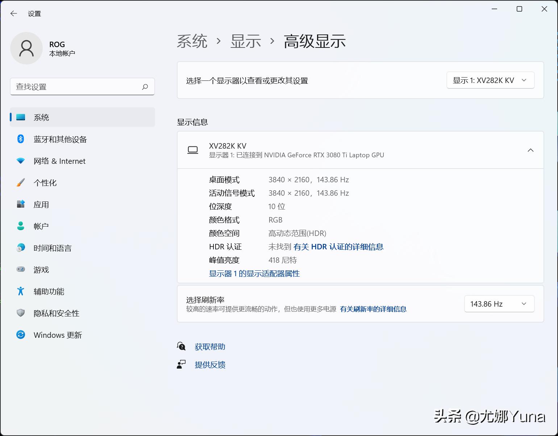This screenshot has width=558, height=436.
Task: Click 有关 HDR 认证的详细信息 link
Action: [338, 247]
